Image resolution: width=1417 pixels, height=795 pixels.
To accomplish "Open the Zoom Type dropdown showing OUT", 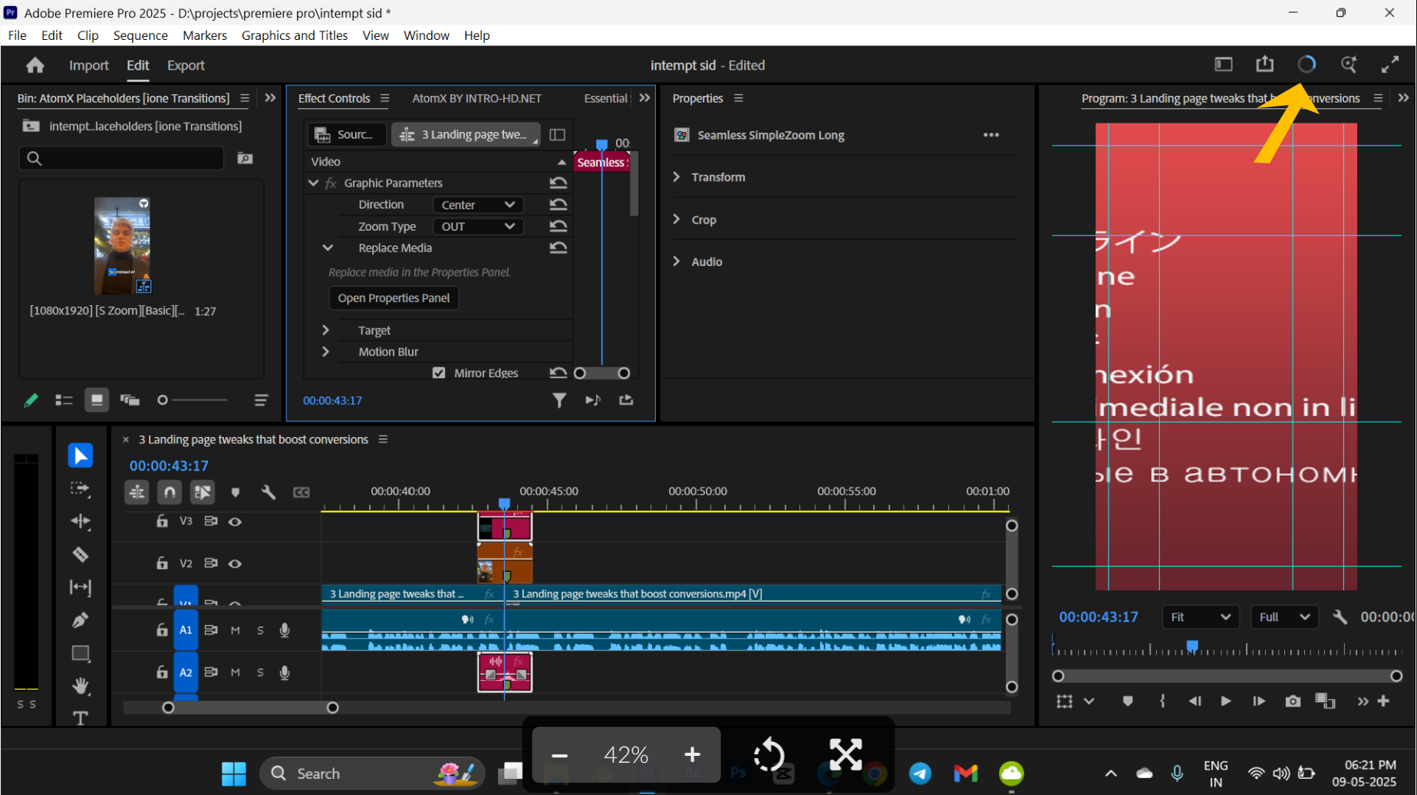I will [477, 226].
